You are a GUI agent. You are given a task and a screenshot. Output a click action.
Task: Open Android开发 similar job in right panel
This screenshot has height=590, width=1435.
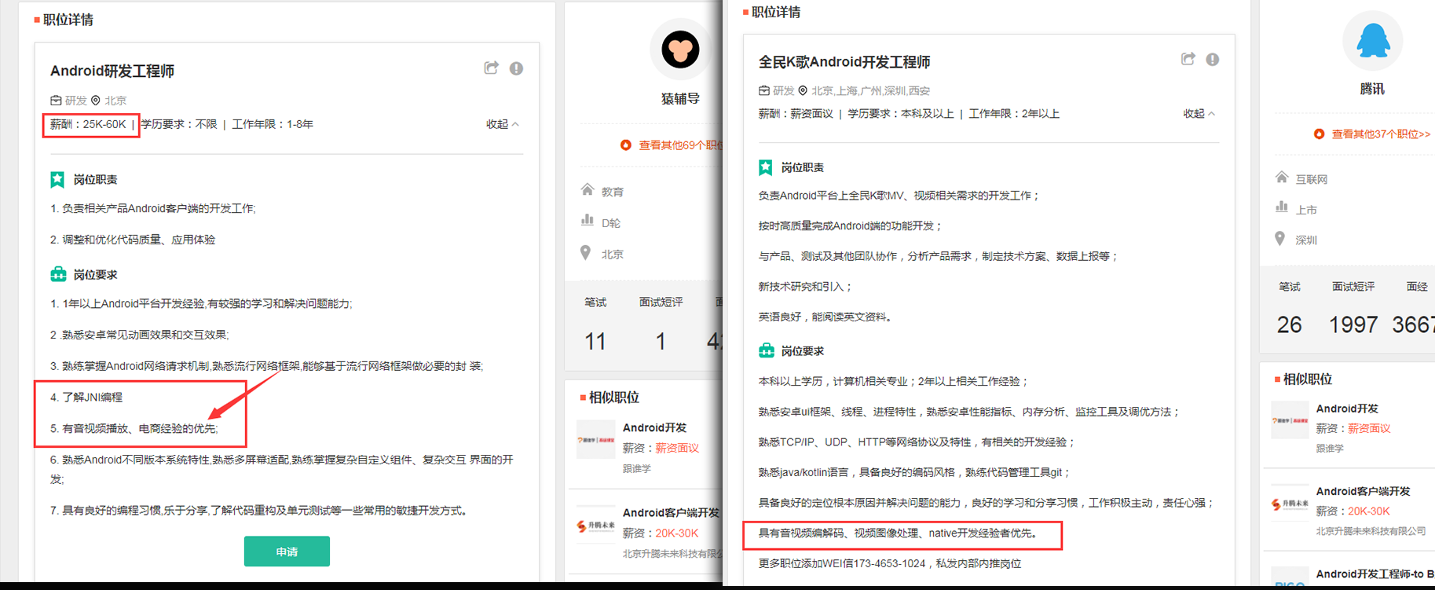(x=1347, y=409)
